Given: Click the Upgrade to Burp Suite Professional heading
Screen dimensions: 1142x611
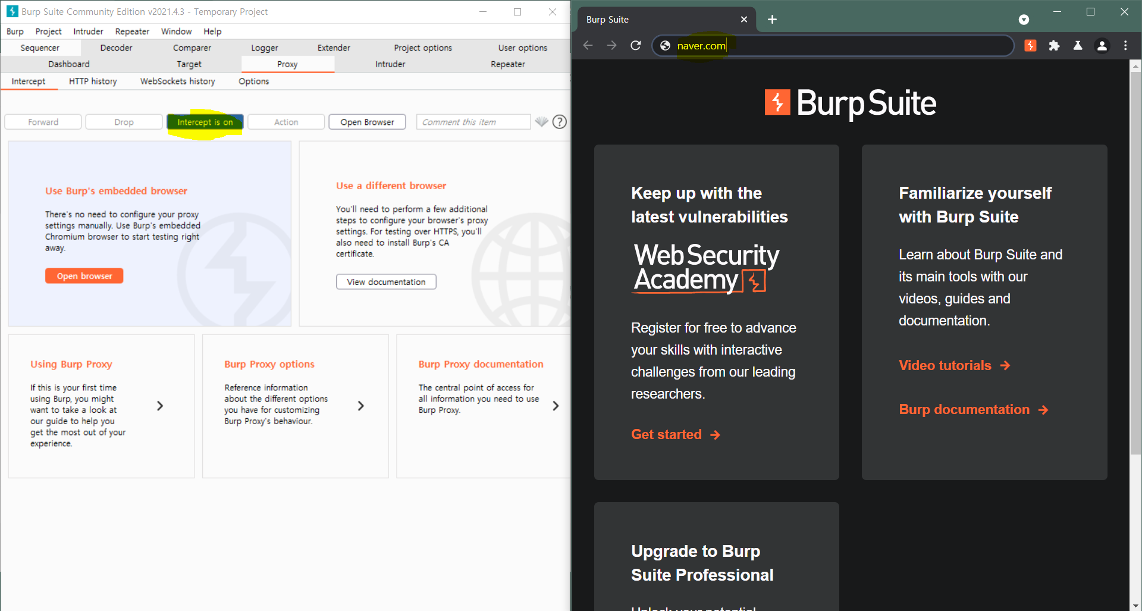Looking at the screenshot, I should point(702,563).
